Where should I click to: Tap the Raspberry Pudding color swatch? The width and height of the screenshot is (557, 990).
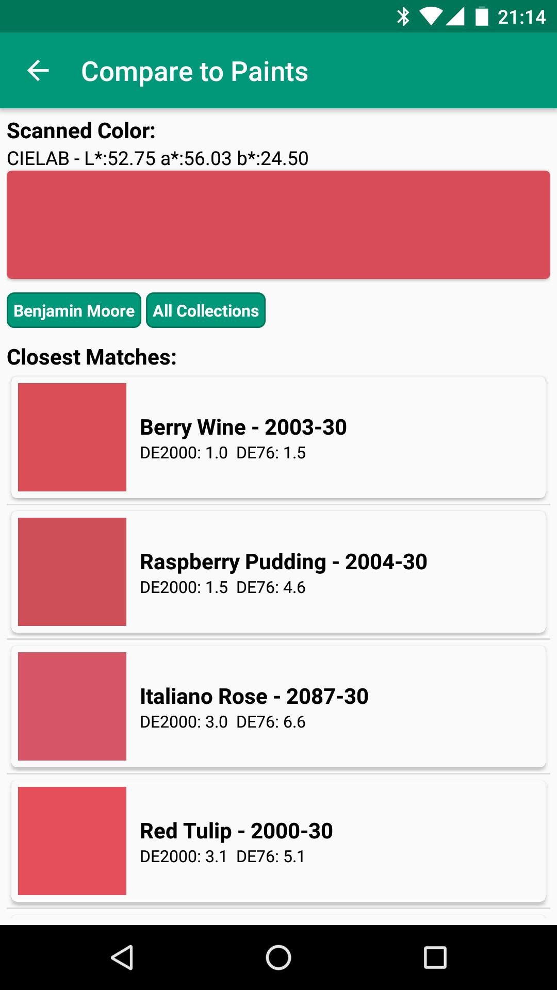click(72, 572)
